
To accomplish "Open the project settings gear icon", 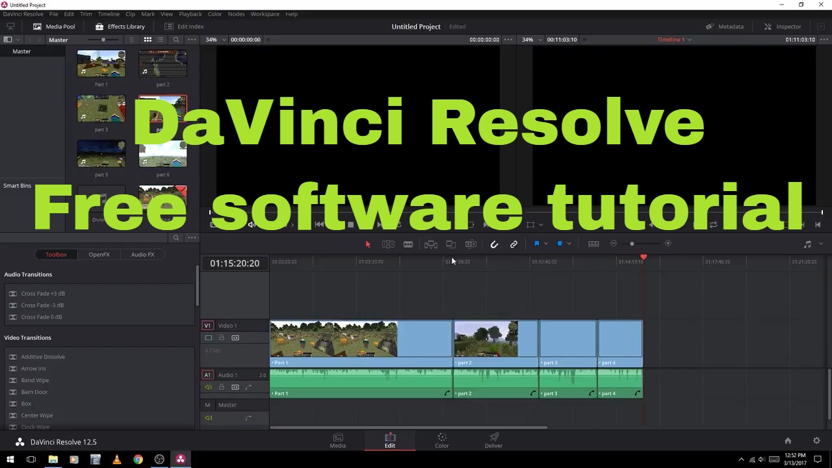I will click(816, 441).
